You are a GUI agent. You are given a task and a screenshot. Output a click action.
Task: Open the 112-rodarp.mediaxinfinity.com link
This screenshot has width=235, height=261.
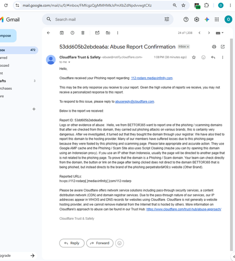click(152, 78)
